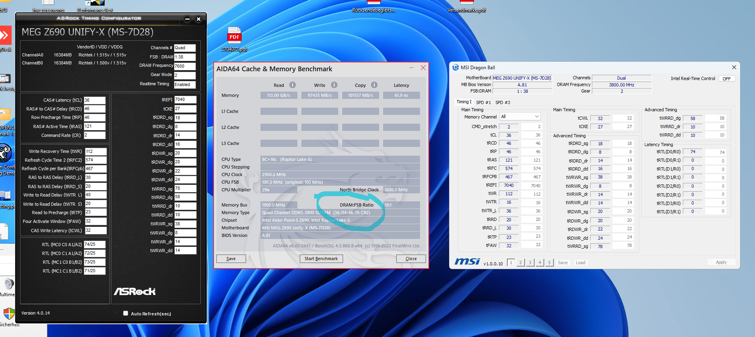Click the North Bridge Clock value 1600.0 MHz

pyautogui.click(x=402, y=190)
